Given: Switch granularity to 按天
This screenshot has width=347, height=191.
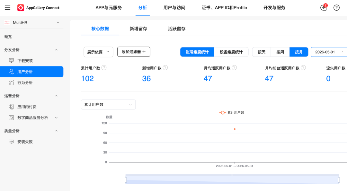Looking at the screenshot, I should click(262, 52).
